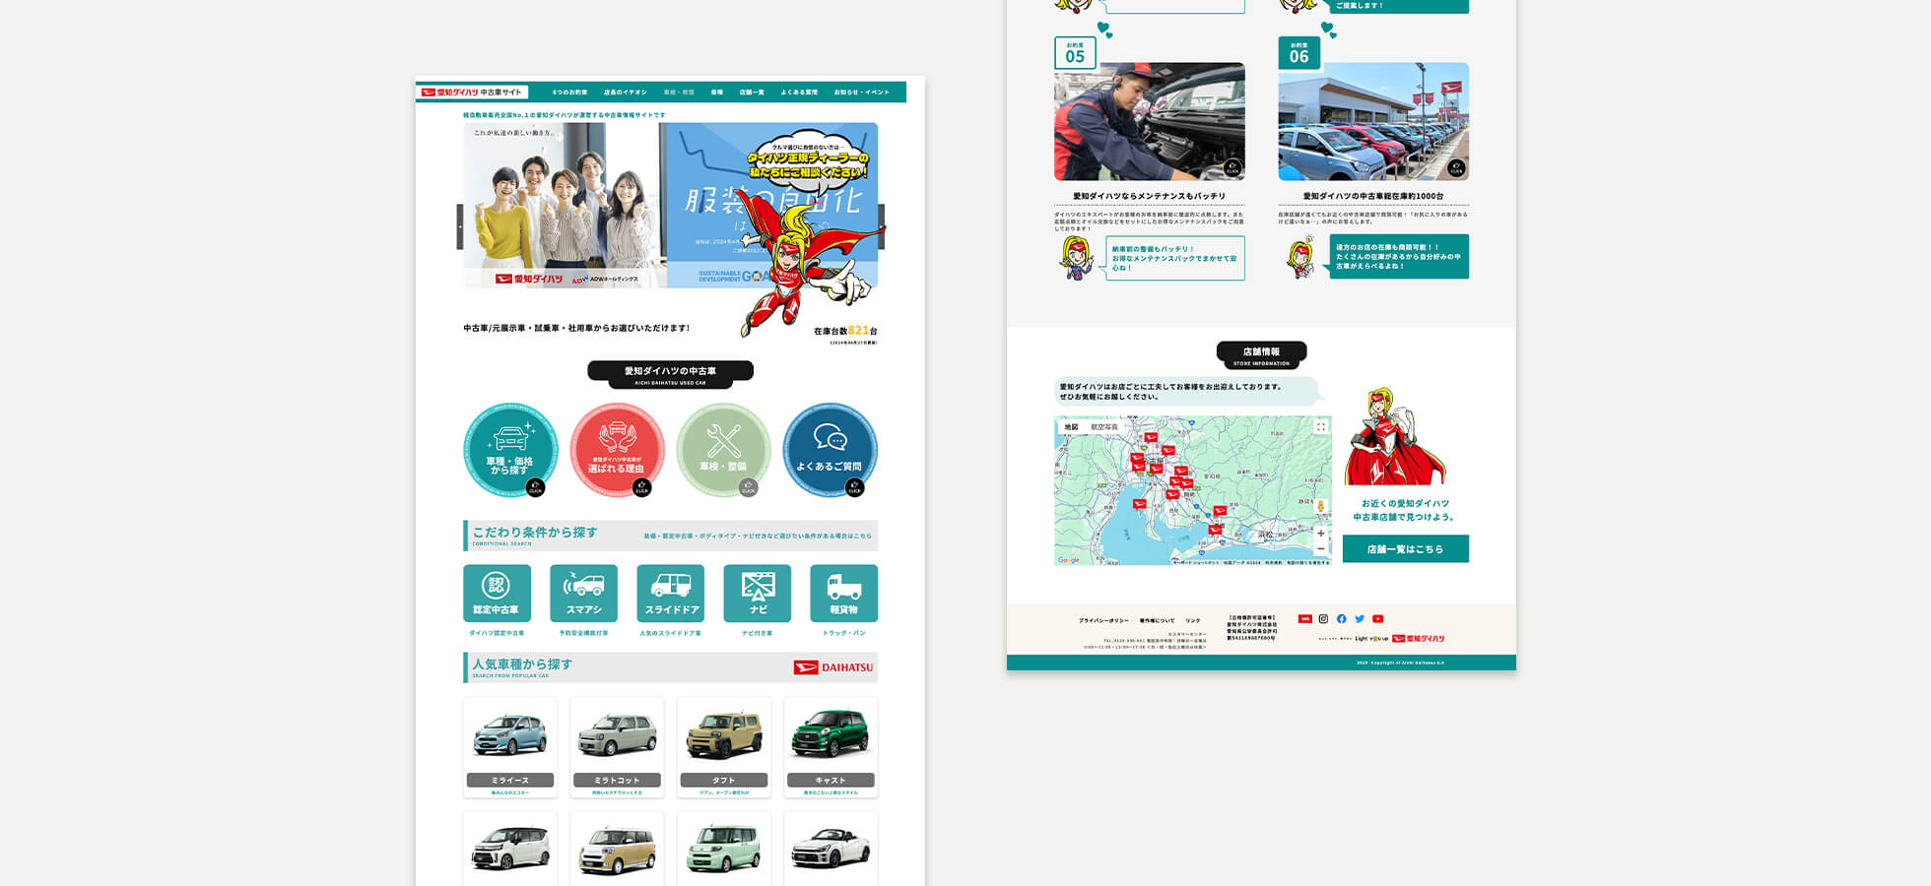Open the よくある質問 nav item
This screenshot has width=1931, height=886.
click(x=799, y=93)
